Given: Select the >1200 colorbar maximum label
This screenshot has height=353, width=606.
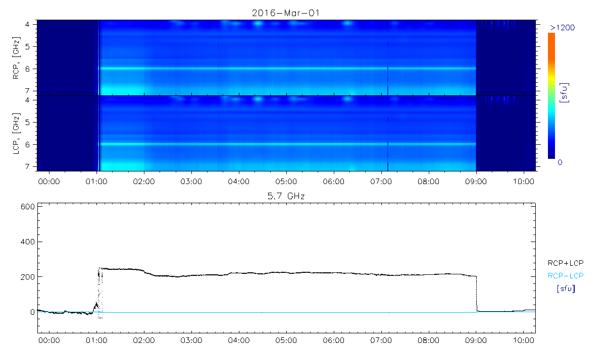Looking at the screenshot, I should pyautogui.click(x=562, y=27).
